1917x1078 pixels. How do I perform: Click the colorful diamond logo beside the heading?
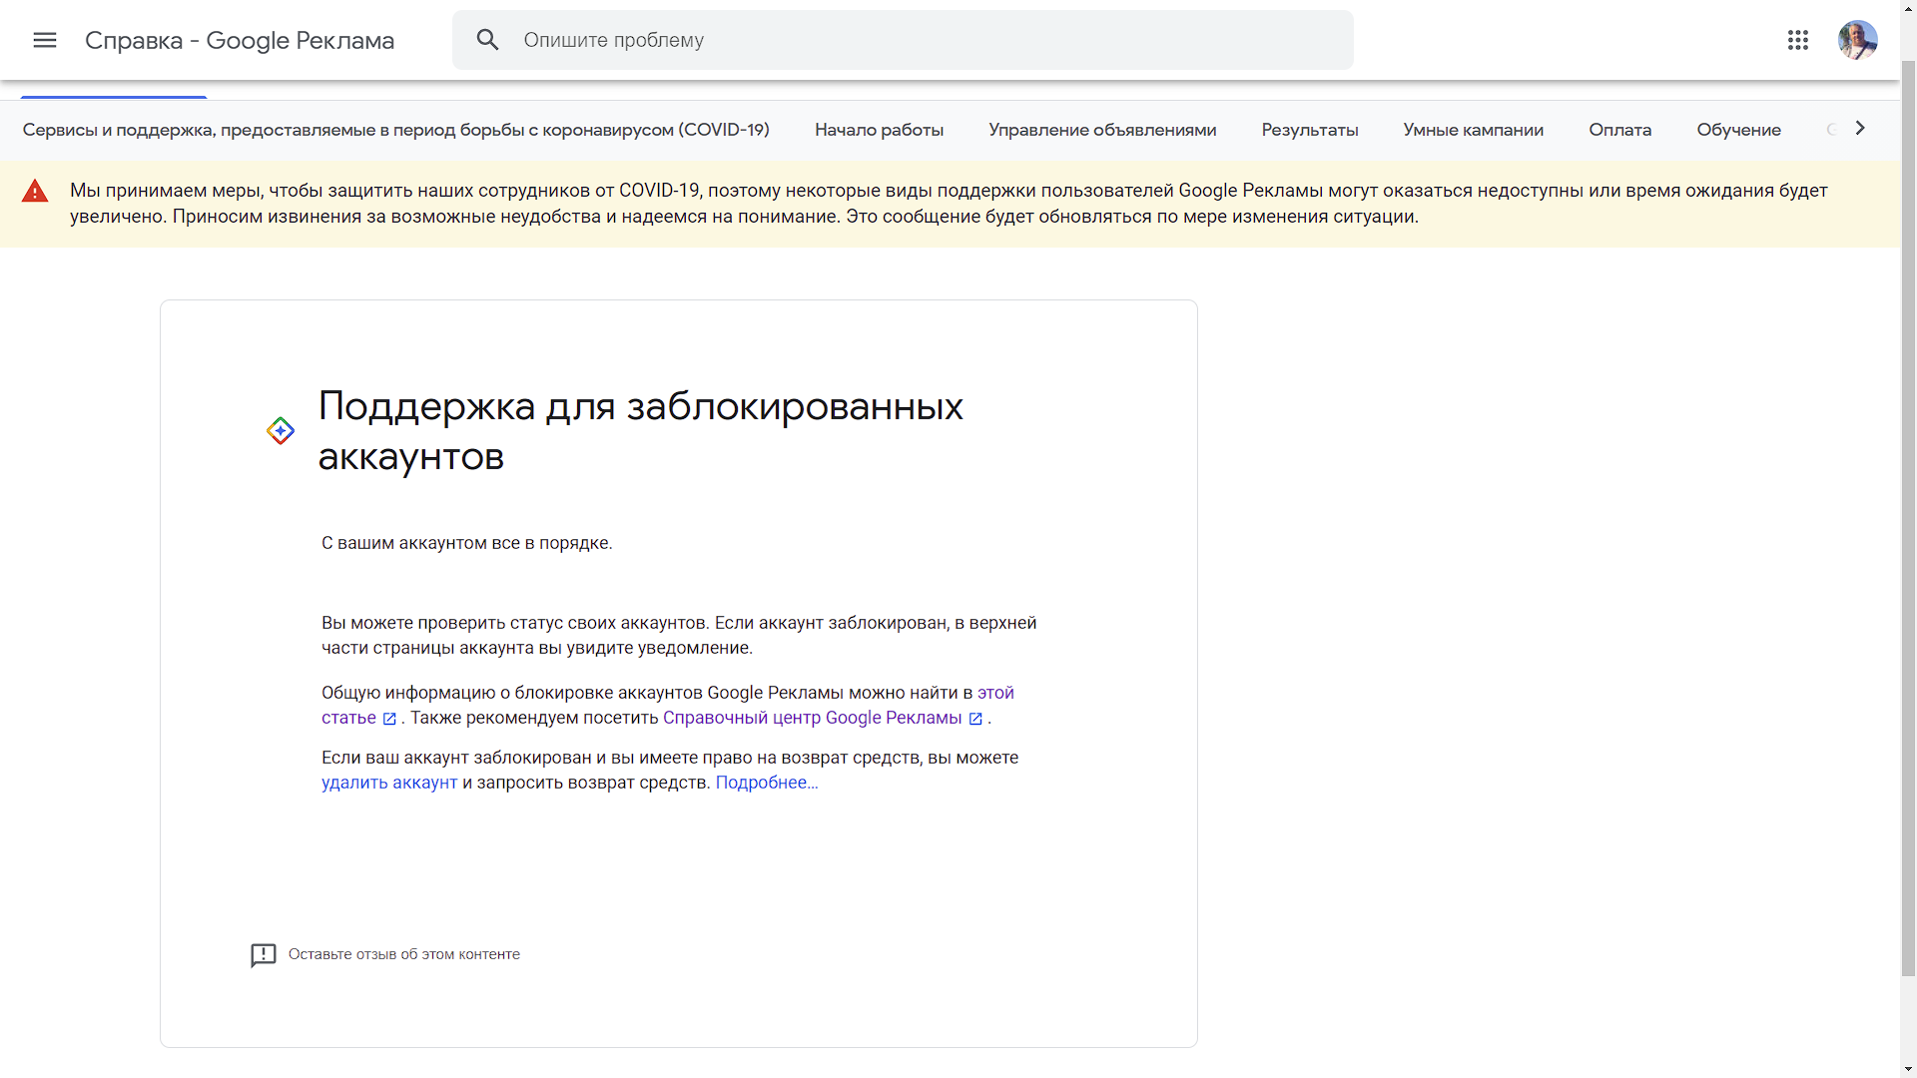(281, 431)
